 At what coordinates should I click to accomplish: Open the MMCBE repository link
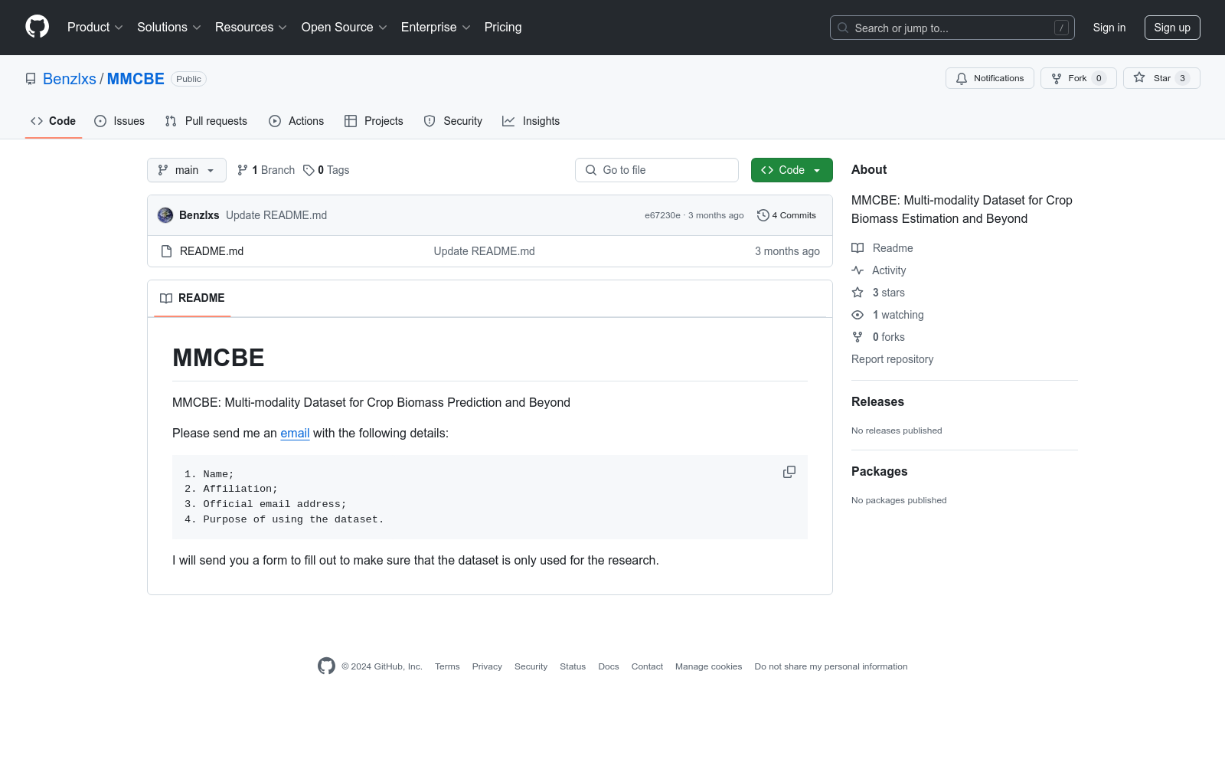pyautogui.click(x=136, y=79)
